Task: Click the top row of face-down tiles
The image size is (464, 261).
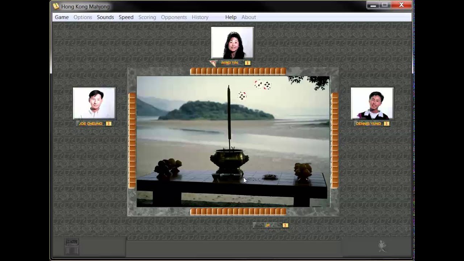Action: (238, 71)
